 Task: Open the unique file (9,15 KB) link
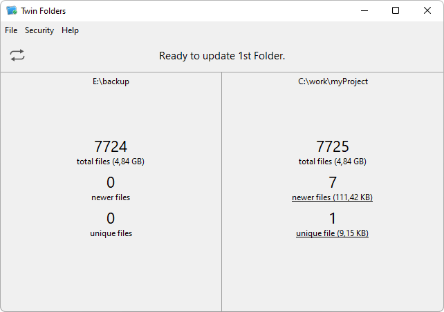pyautogui.click(x=332, y=233)
